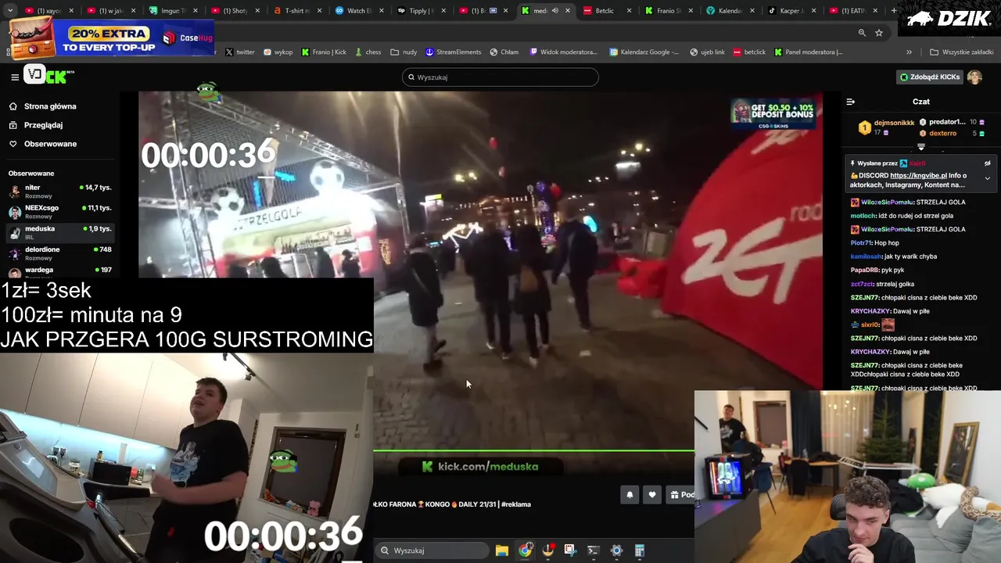Open NEEXcsgo channel in followed list
The image size is (1001, 563).
point(59,212)
